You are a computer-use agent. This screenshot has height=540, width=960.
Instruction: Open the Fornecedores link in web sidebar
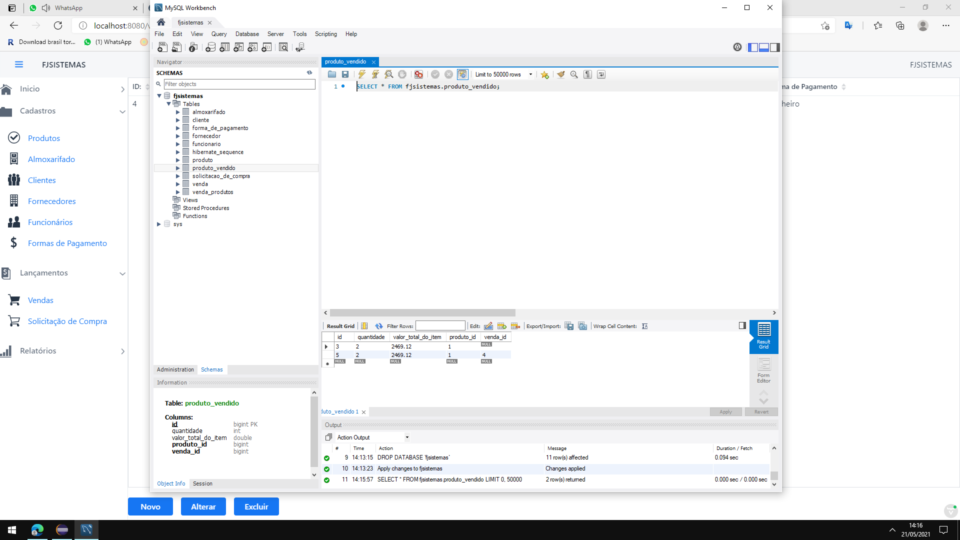[x=52, y=201]
